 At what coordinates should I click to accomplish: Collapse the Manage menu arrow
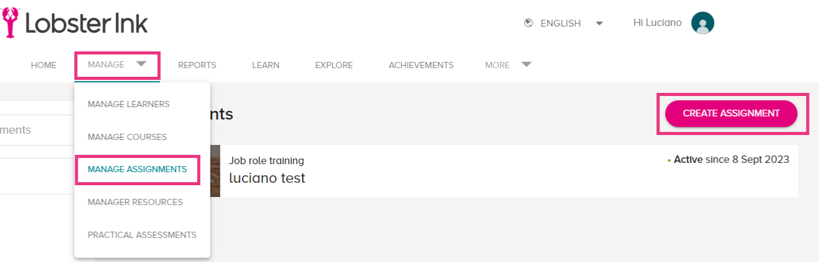pyautogui.click(x=141, y=64)
